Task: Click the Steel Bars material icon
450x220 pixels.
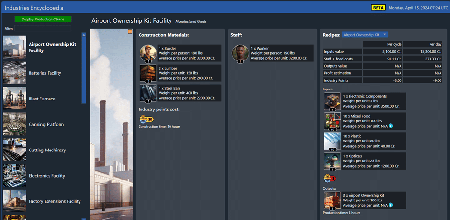Action: tap(148, 93)
